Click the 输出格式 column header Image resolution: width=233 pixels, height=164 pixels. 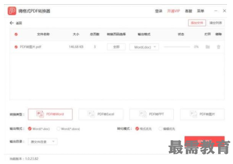[x=144, y=34]
